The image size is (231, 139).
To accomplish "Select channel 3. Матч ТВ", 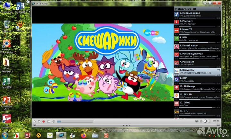I will pyautogui.click(x=197, y=32).
